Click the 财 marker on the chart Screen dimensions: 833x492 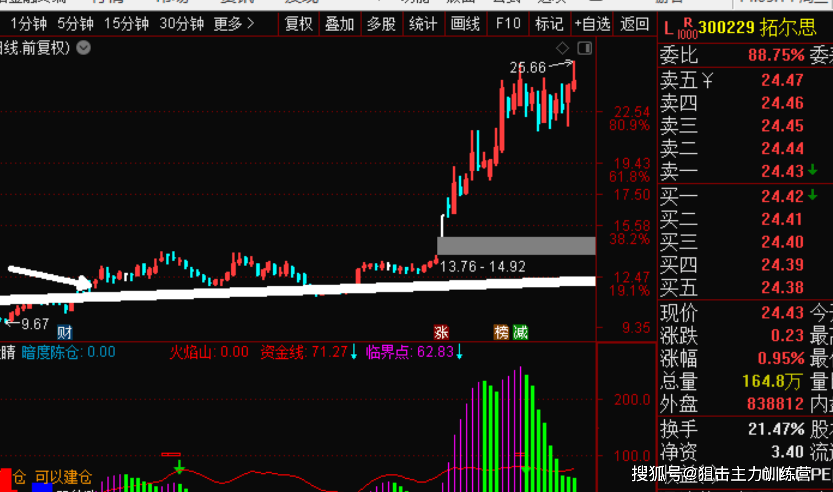[x=64, y=332]
